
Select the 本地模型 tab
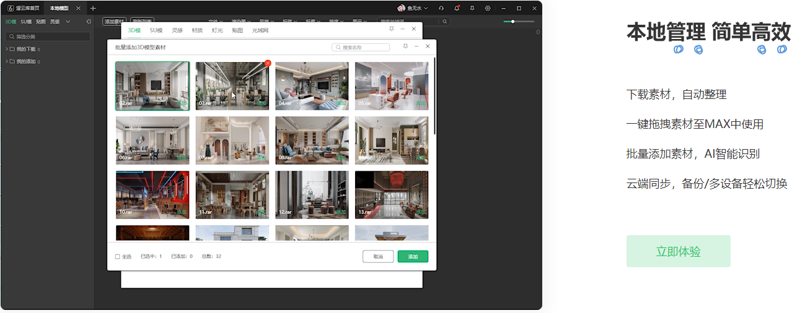[x=59, y=8]
